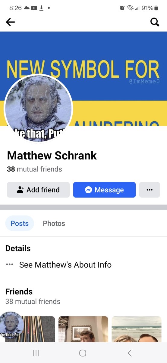
Task: Switch to the Photos tab
Action: (54, 224)
